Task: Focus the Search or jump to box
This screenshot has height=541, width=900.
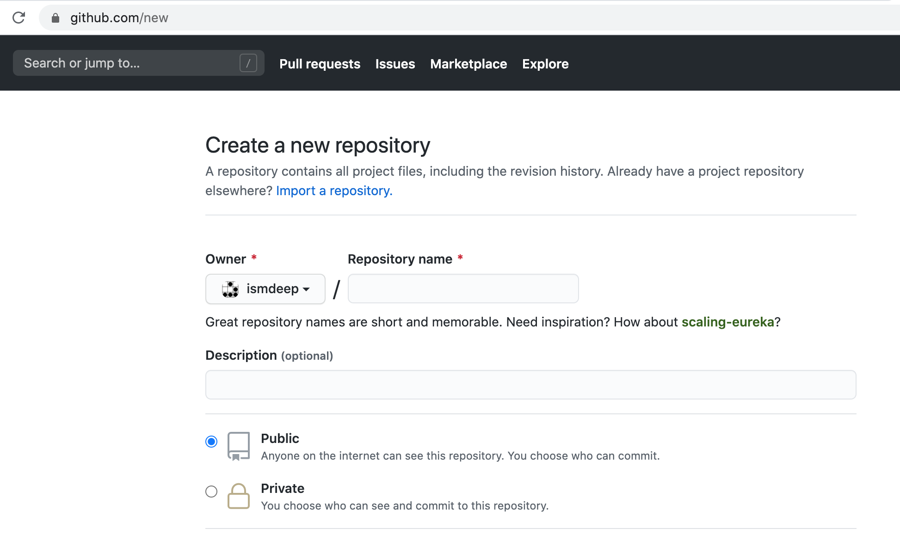Action: [129, 63]
